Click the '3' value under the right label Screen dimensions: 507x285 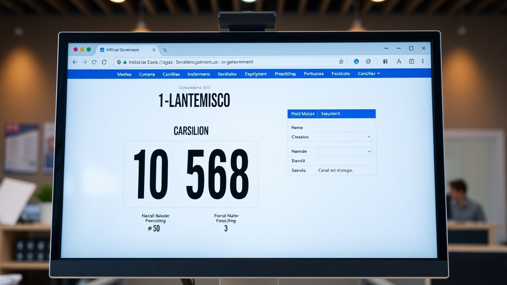(x=226, y=229)
